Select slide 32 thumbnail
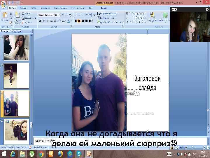Viewport: 210px width, 158px height. pyautogui.click(x=16, y=76)
